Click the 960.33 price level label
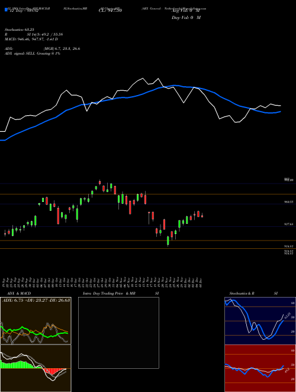This screenshot has width=296, height=392. pos(288,201)
